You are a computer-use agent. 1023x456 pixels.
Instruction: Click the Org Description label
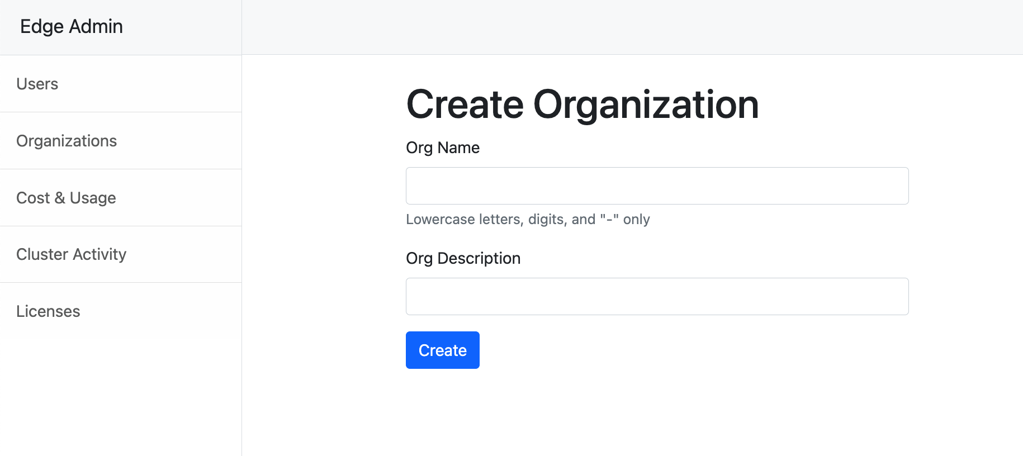463,258
